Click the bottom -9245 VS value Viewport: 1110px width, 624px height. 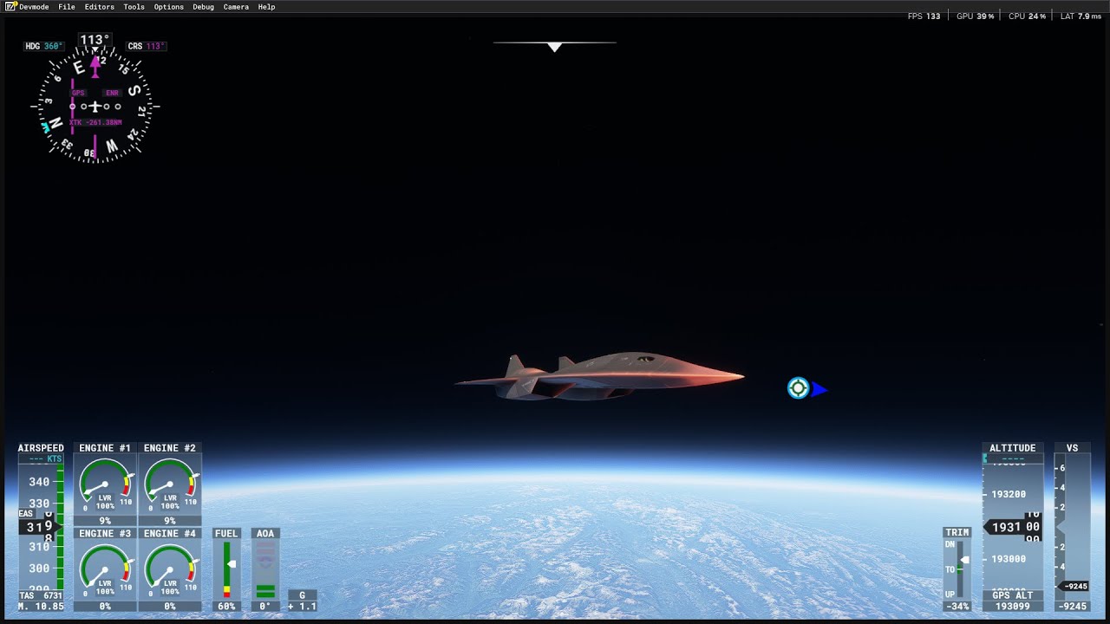(x=1073, y=607)
